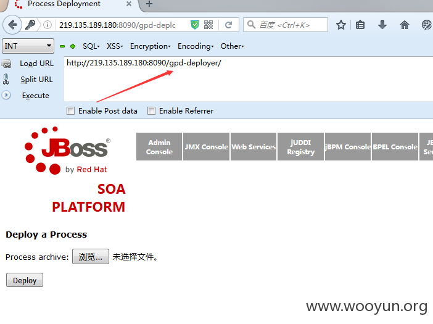Open the Web Services tab

(254, 147)
